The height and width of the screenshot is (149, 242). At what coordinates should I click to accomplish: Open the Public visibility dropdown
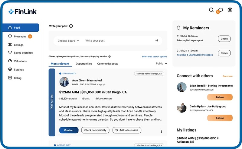coord(162,64)
